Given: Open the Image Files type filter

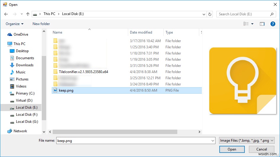Looking at the screenshot, I should coord(247,141).
